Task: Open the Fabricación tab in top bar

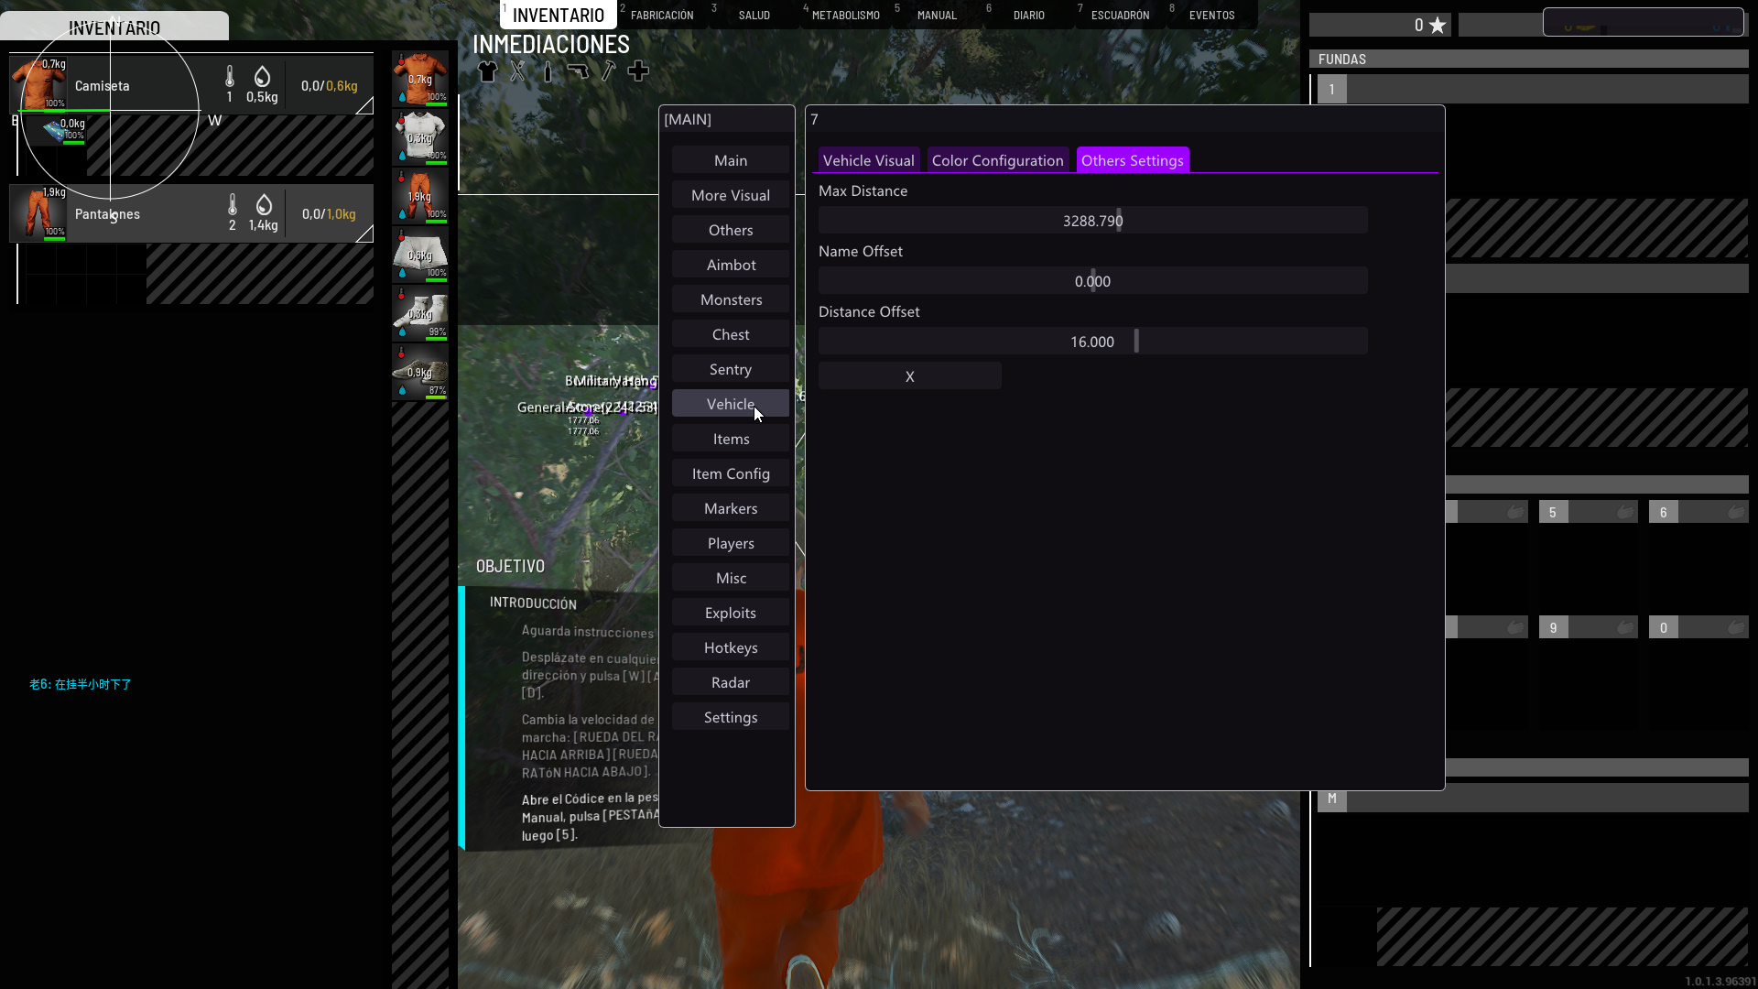Action: (x=661, y=16)
